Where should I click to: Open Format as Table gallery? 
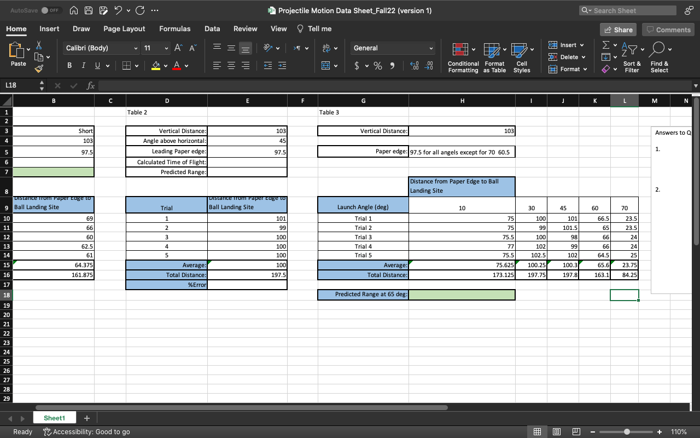pos(494,58)
